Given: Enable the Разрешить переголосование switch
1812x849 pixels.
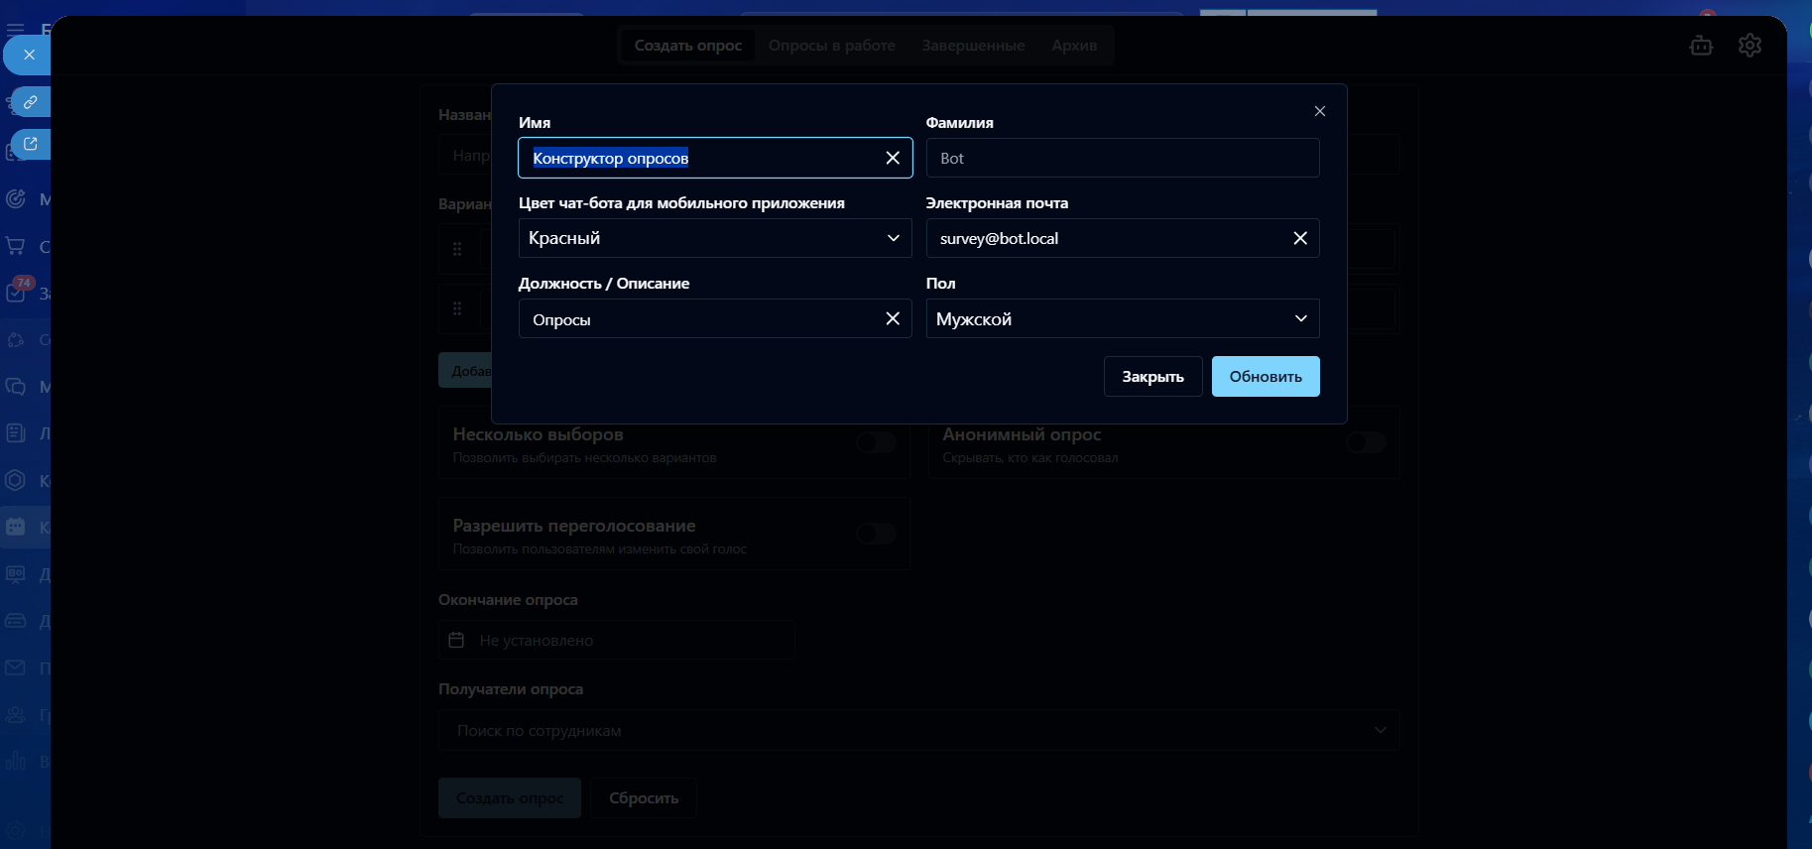Looking at the screenshot, I should pyautogui.click(x=876, y=534).
